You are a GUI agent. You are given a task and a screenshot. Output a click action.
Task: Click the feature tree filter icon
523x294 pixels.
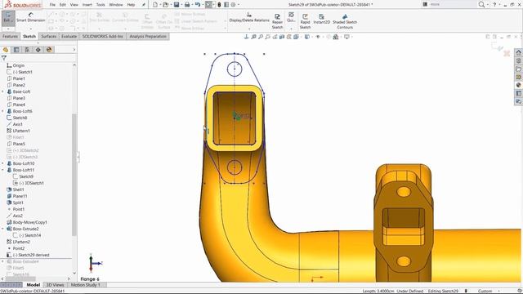tap(4, 58)
